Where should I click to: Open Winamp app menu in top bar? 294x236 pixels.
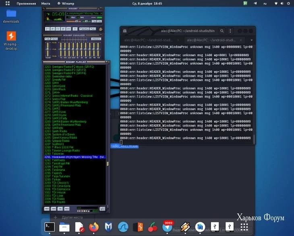click(66, 3)
